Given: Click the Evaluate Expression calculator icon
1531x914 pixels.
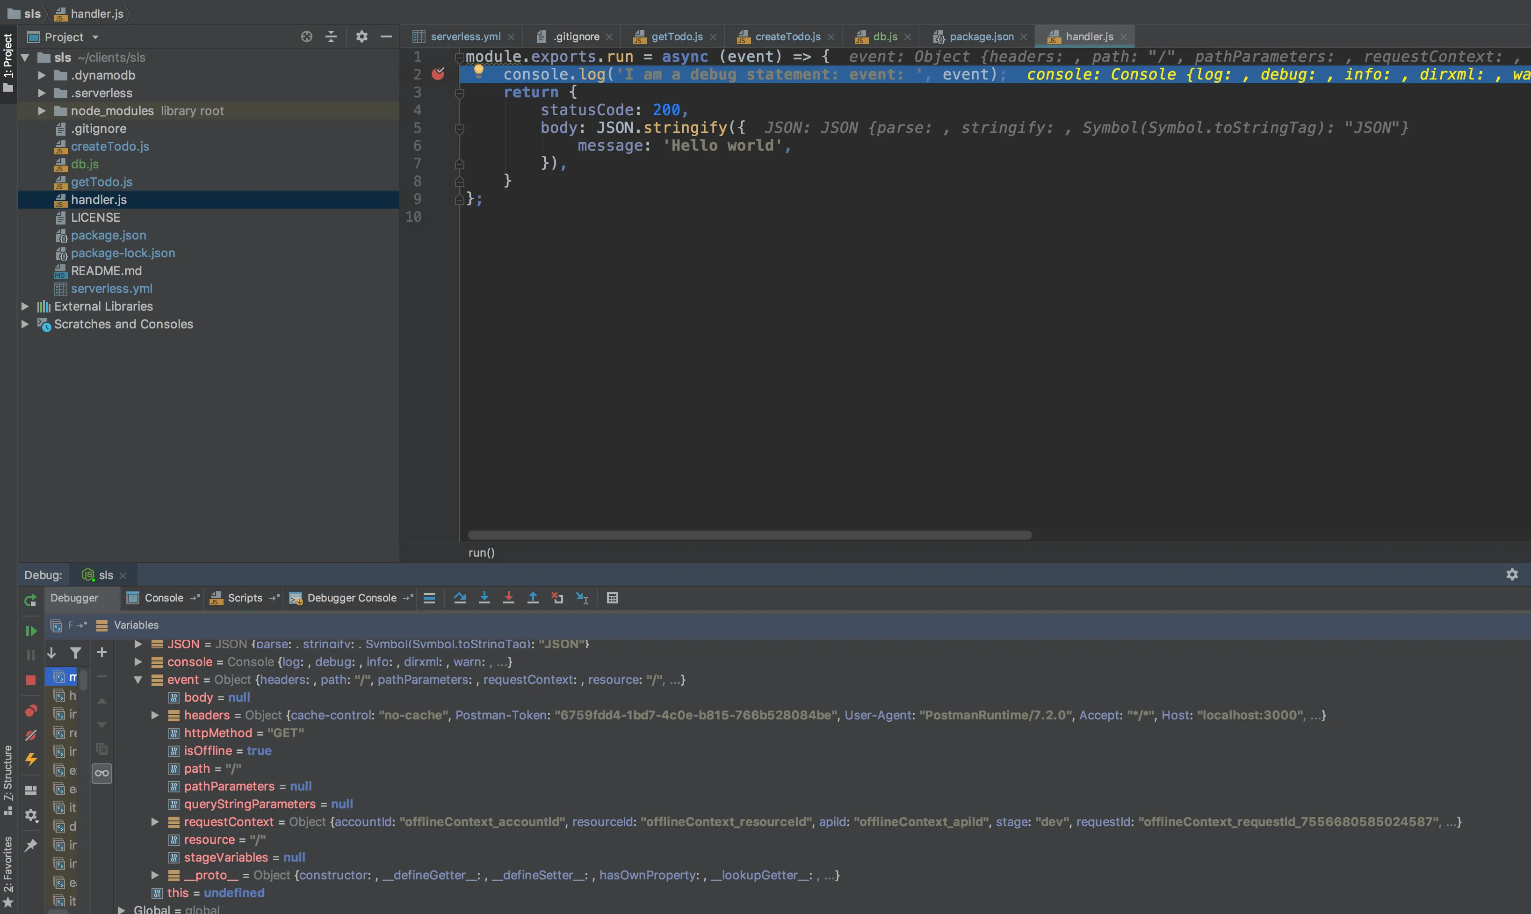Looking at the screenshot, I should (612, 598).
